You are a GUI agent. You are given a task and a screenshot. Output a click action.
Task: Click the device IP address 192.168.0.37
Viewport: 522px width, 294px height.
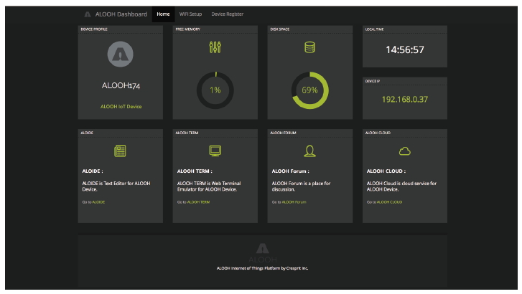coord(404,99)
